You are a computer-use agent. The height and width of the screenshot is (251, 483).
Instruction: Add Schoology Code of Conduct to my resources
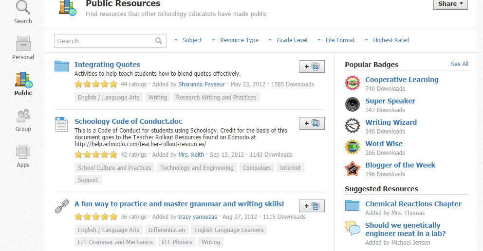coord(312,123)
